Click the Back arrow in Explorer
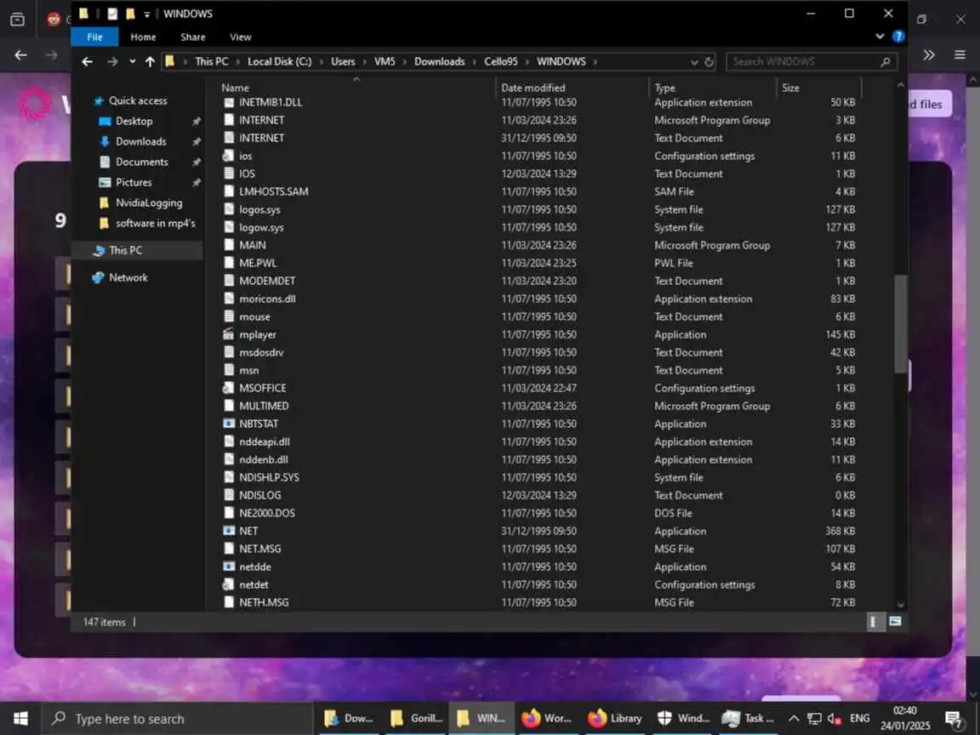 point(88,62)
